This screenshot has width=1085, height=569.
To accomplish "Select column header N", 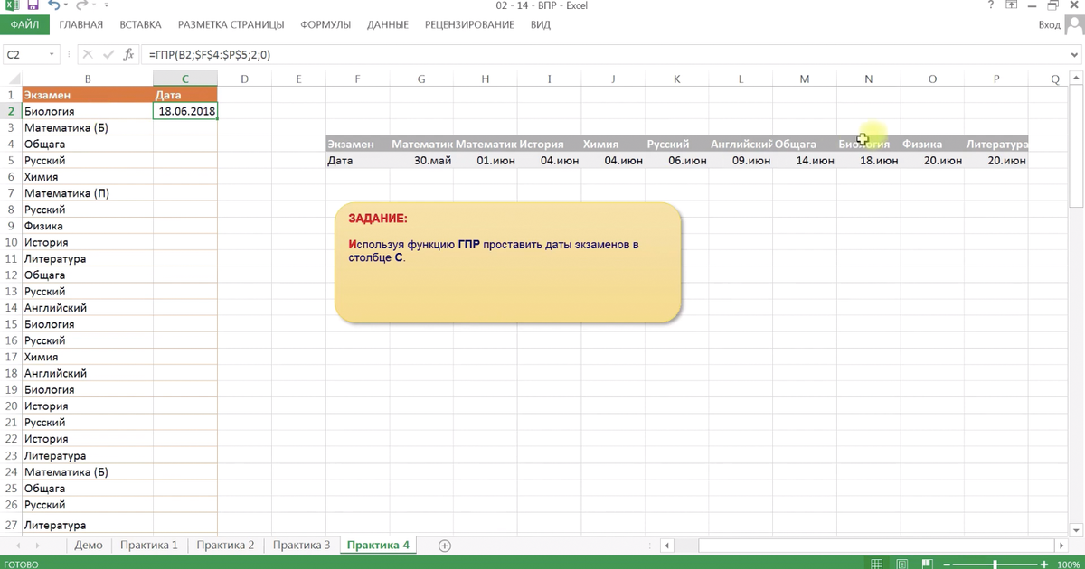I will (x=868, y=79).
